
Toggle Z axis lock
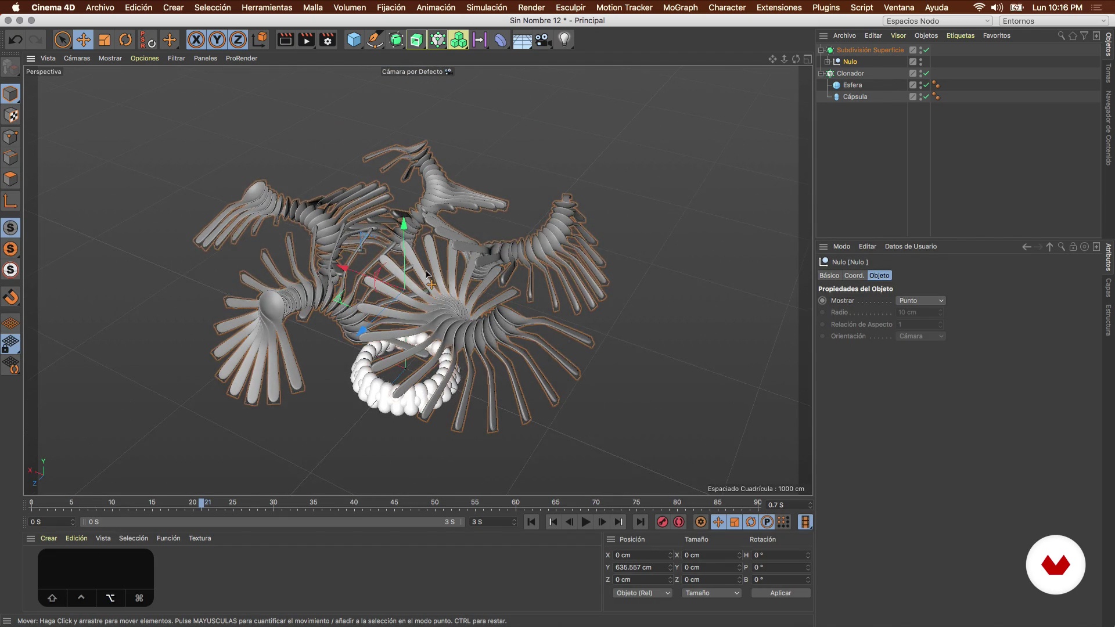[238, 40]
